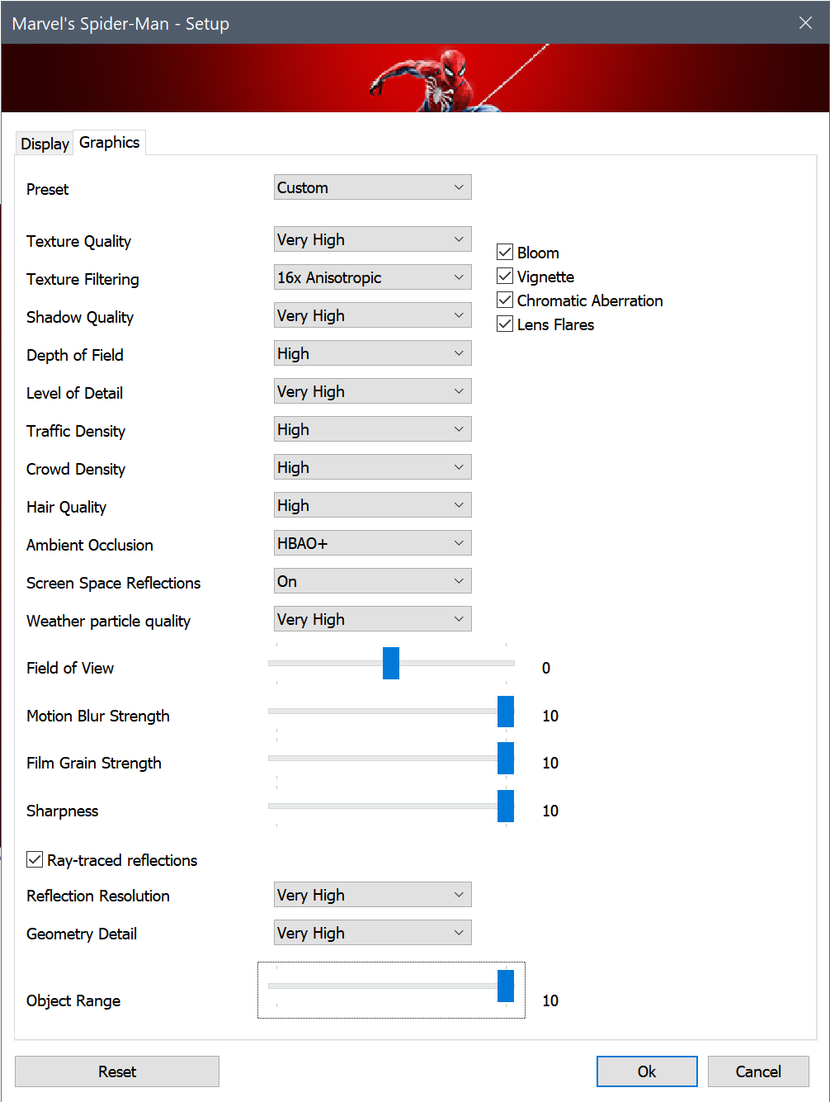Viewport: 830px width, 1102px height.
Task: Open the Crowd Density dropdown
Action: click(373, 467)
